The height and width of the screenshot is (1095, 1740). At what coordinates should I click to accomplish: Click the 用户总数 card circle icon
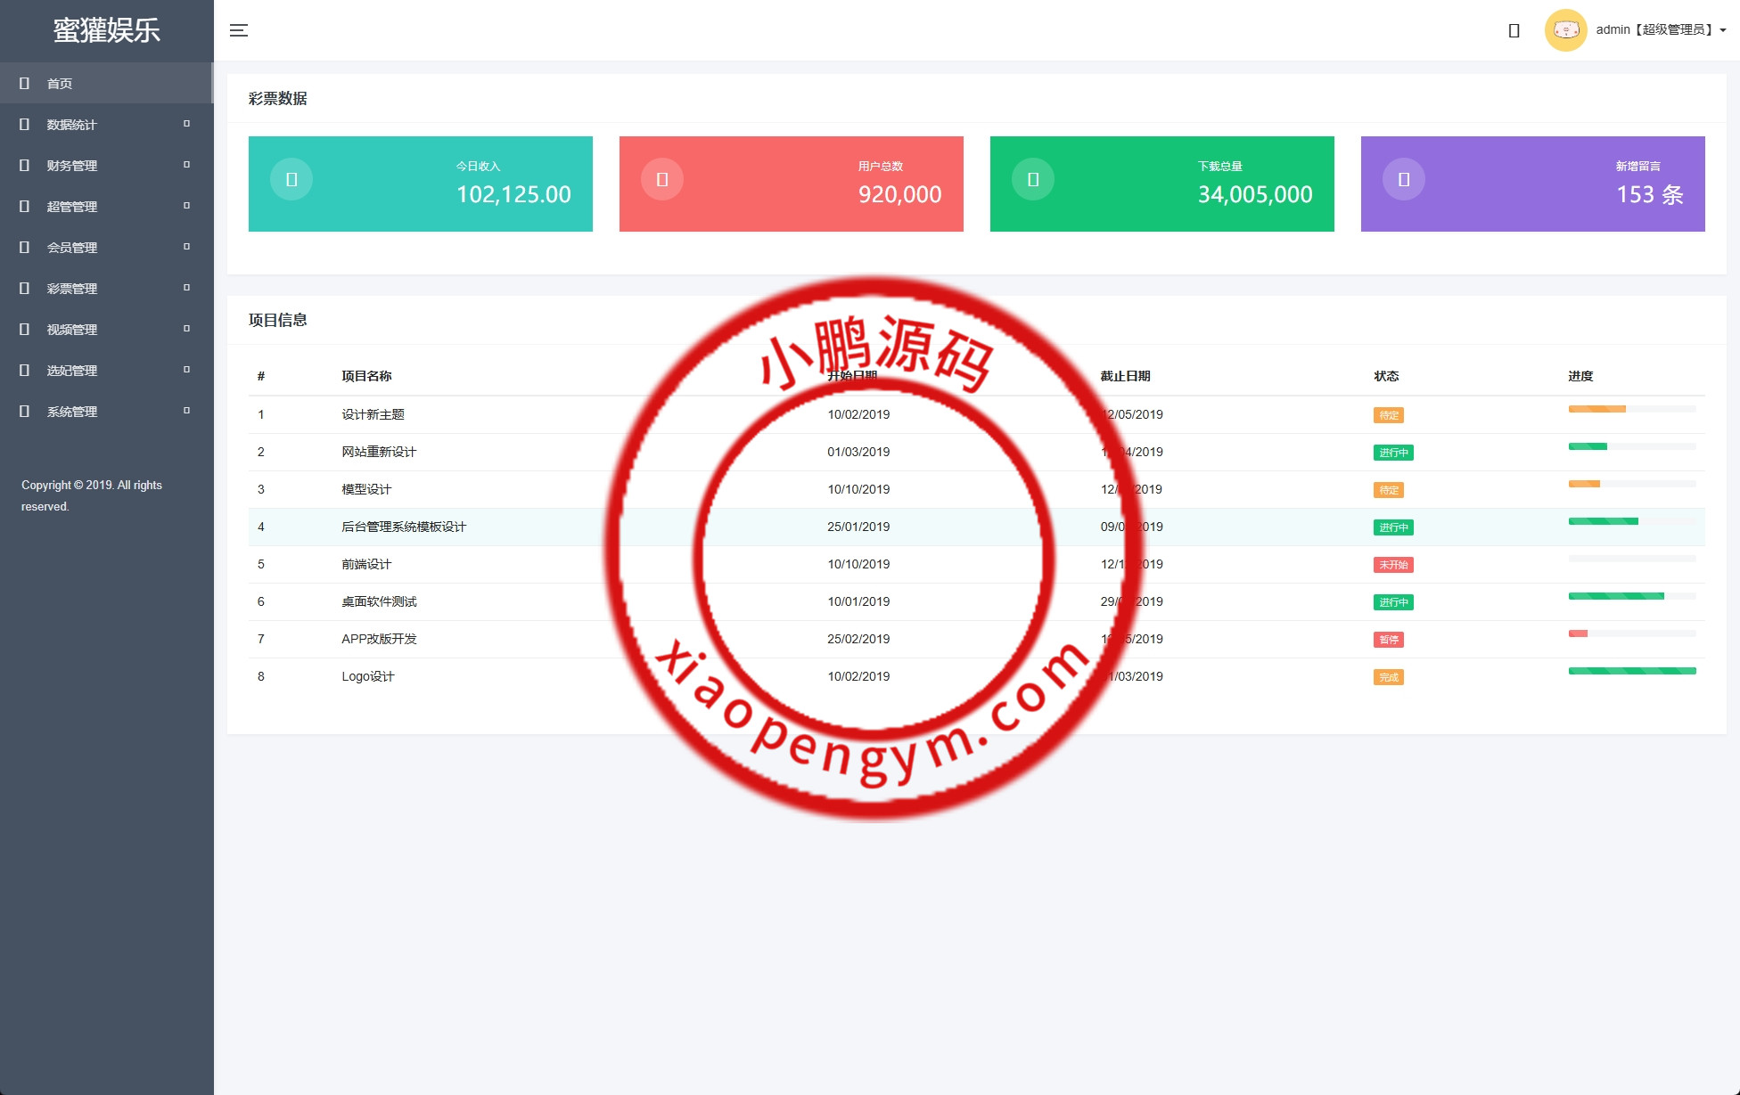pos(662,179)
